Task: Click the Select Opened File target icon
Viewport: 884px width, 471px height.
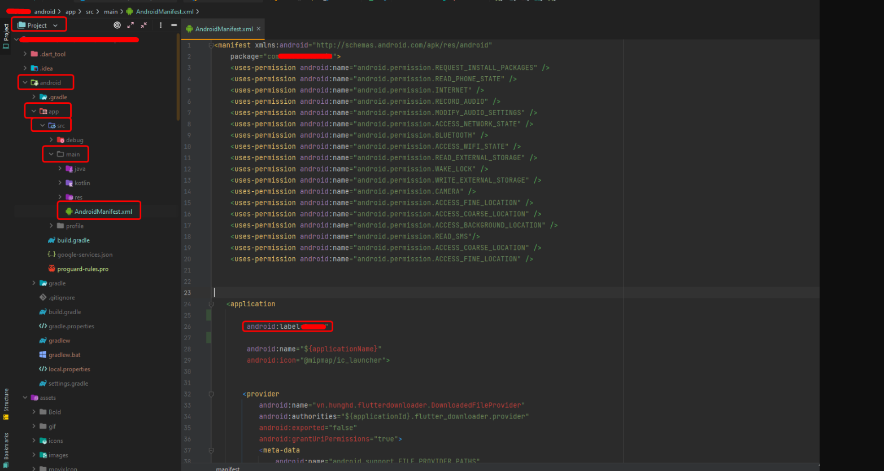Action: [117, 25]
